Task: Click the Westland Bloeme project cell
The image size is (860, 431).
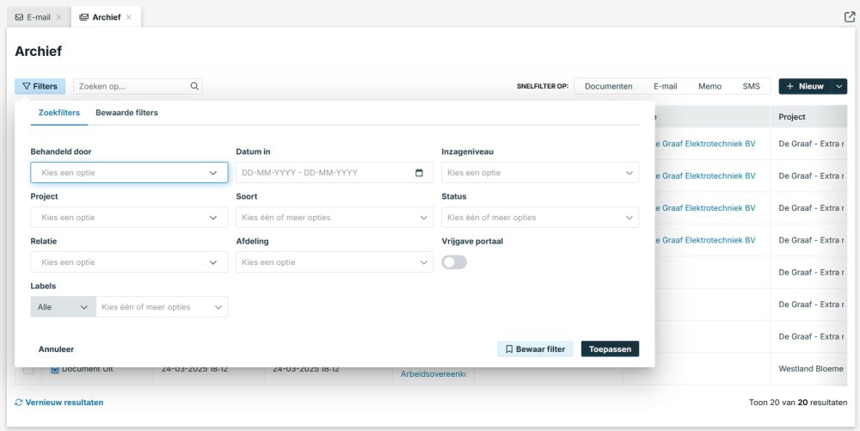Action: (811, 369)
